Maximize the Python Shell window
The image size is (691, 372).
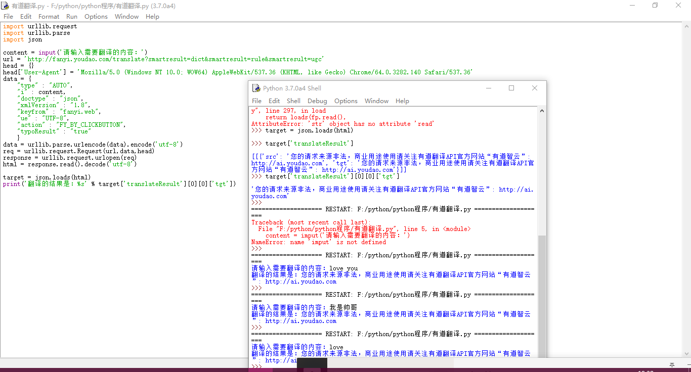pos(511,88)
